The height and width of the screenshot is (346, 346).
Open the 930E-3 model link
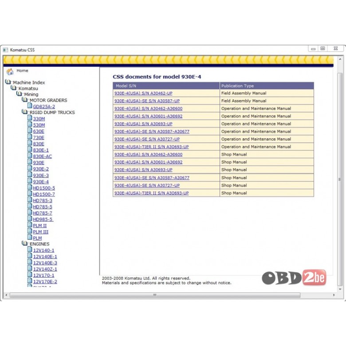coord(41,175)
